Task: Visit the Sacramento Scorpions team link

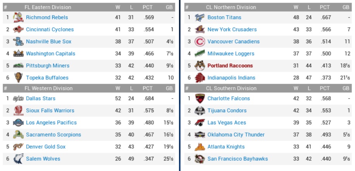Action: pos(53,135)
